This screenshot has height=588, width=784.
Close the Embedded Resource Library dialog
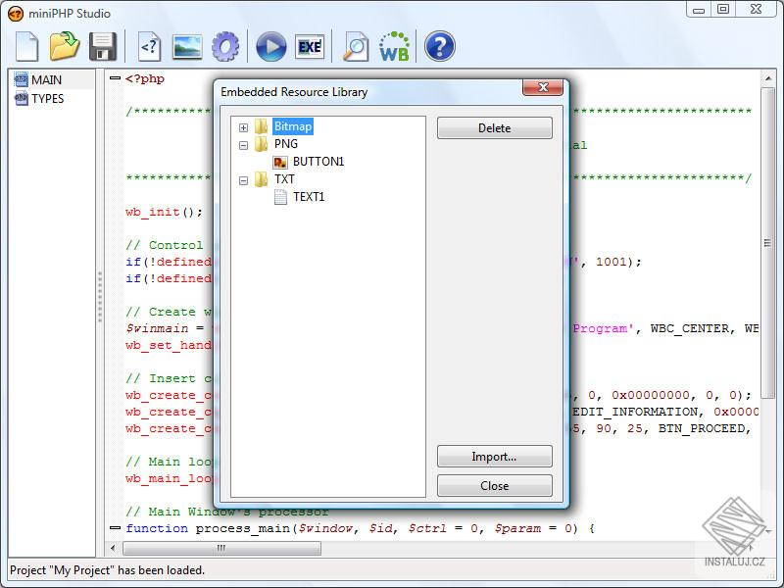pyautogui.click(x=494, y=485)
